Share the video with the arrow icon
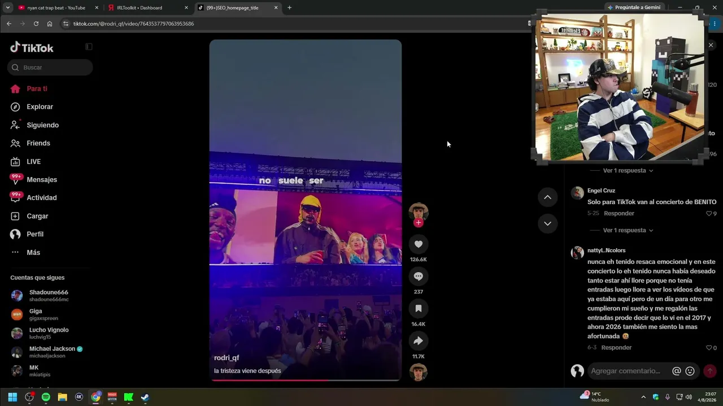This screenshot has height=406, width=723. click(418, 341)
